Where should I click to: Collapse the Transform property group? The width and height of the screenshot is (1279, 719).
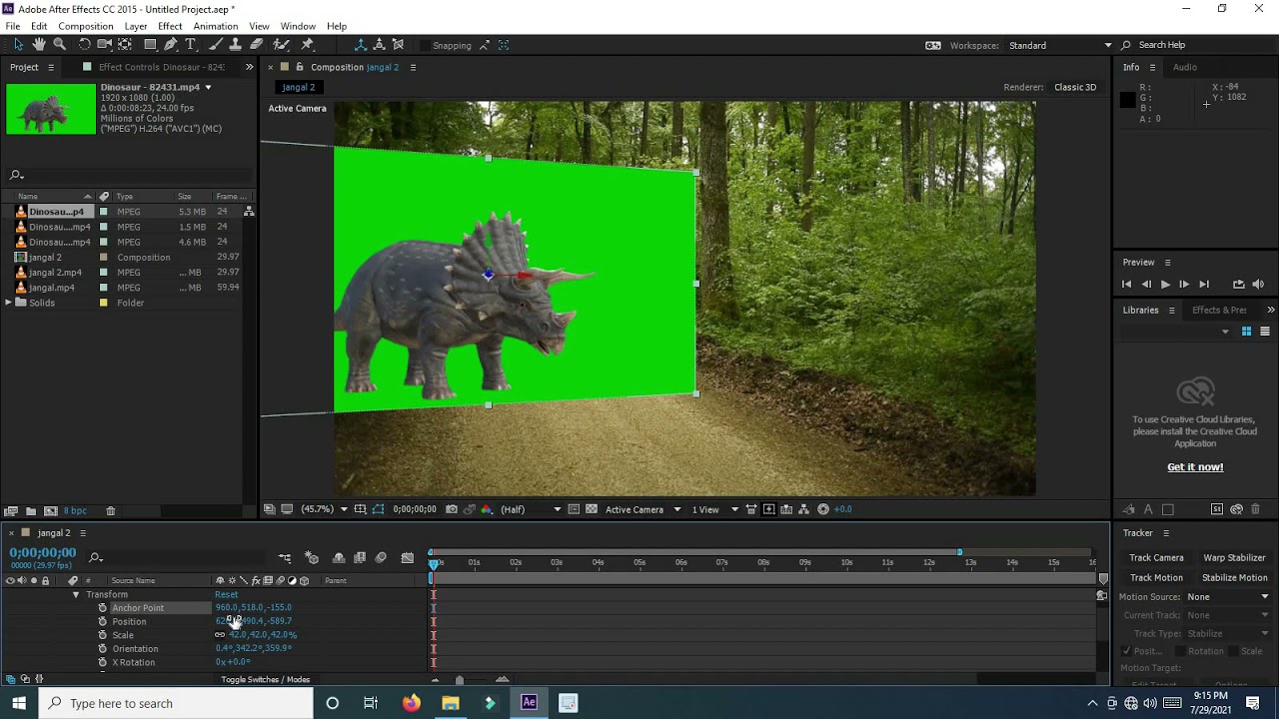[75, 594]
